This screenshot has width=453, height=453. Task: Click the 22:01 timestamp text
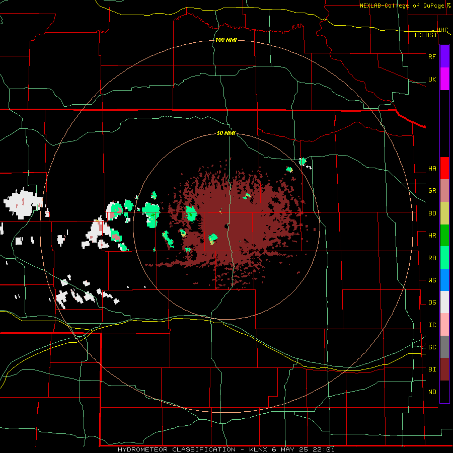point(324,449)
